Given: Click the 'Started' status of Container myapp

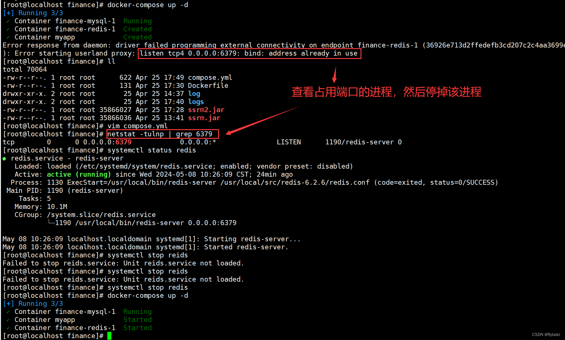Looking at the screenshot, I should coord(137,320).
